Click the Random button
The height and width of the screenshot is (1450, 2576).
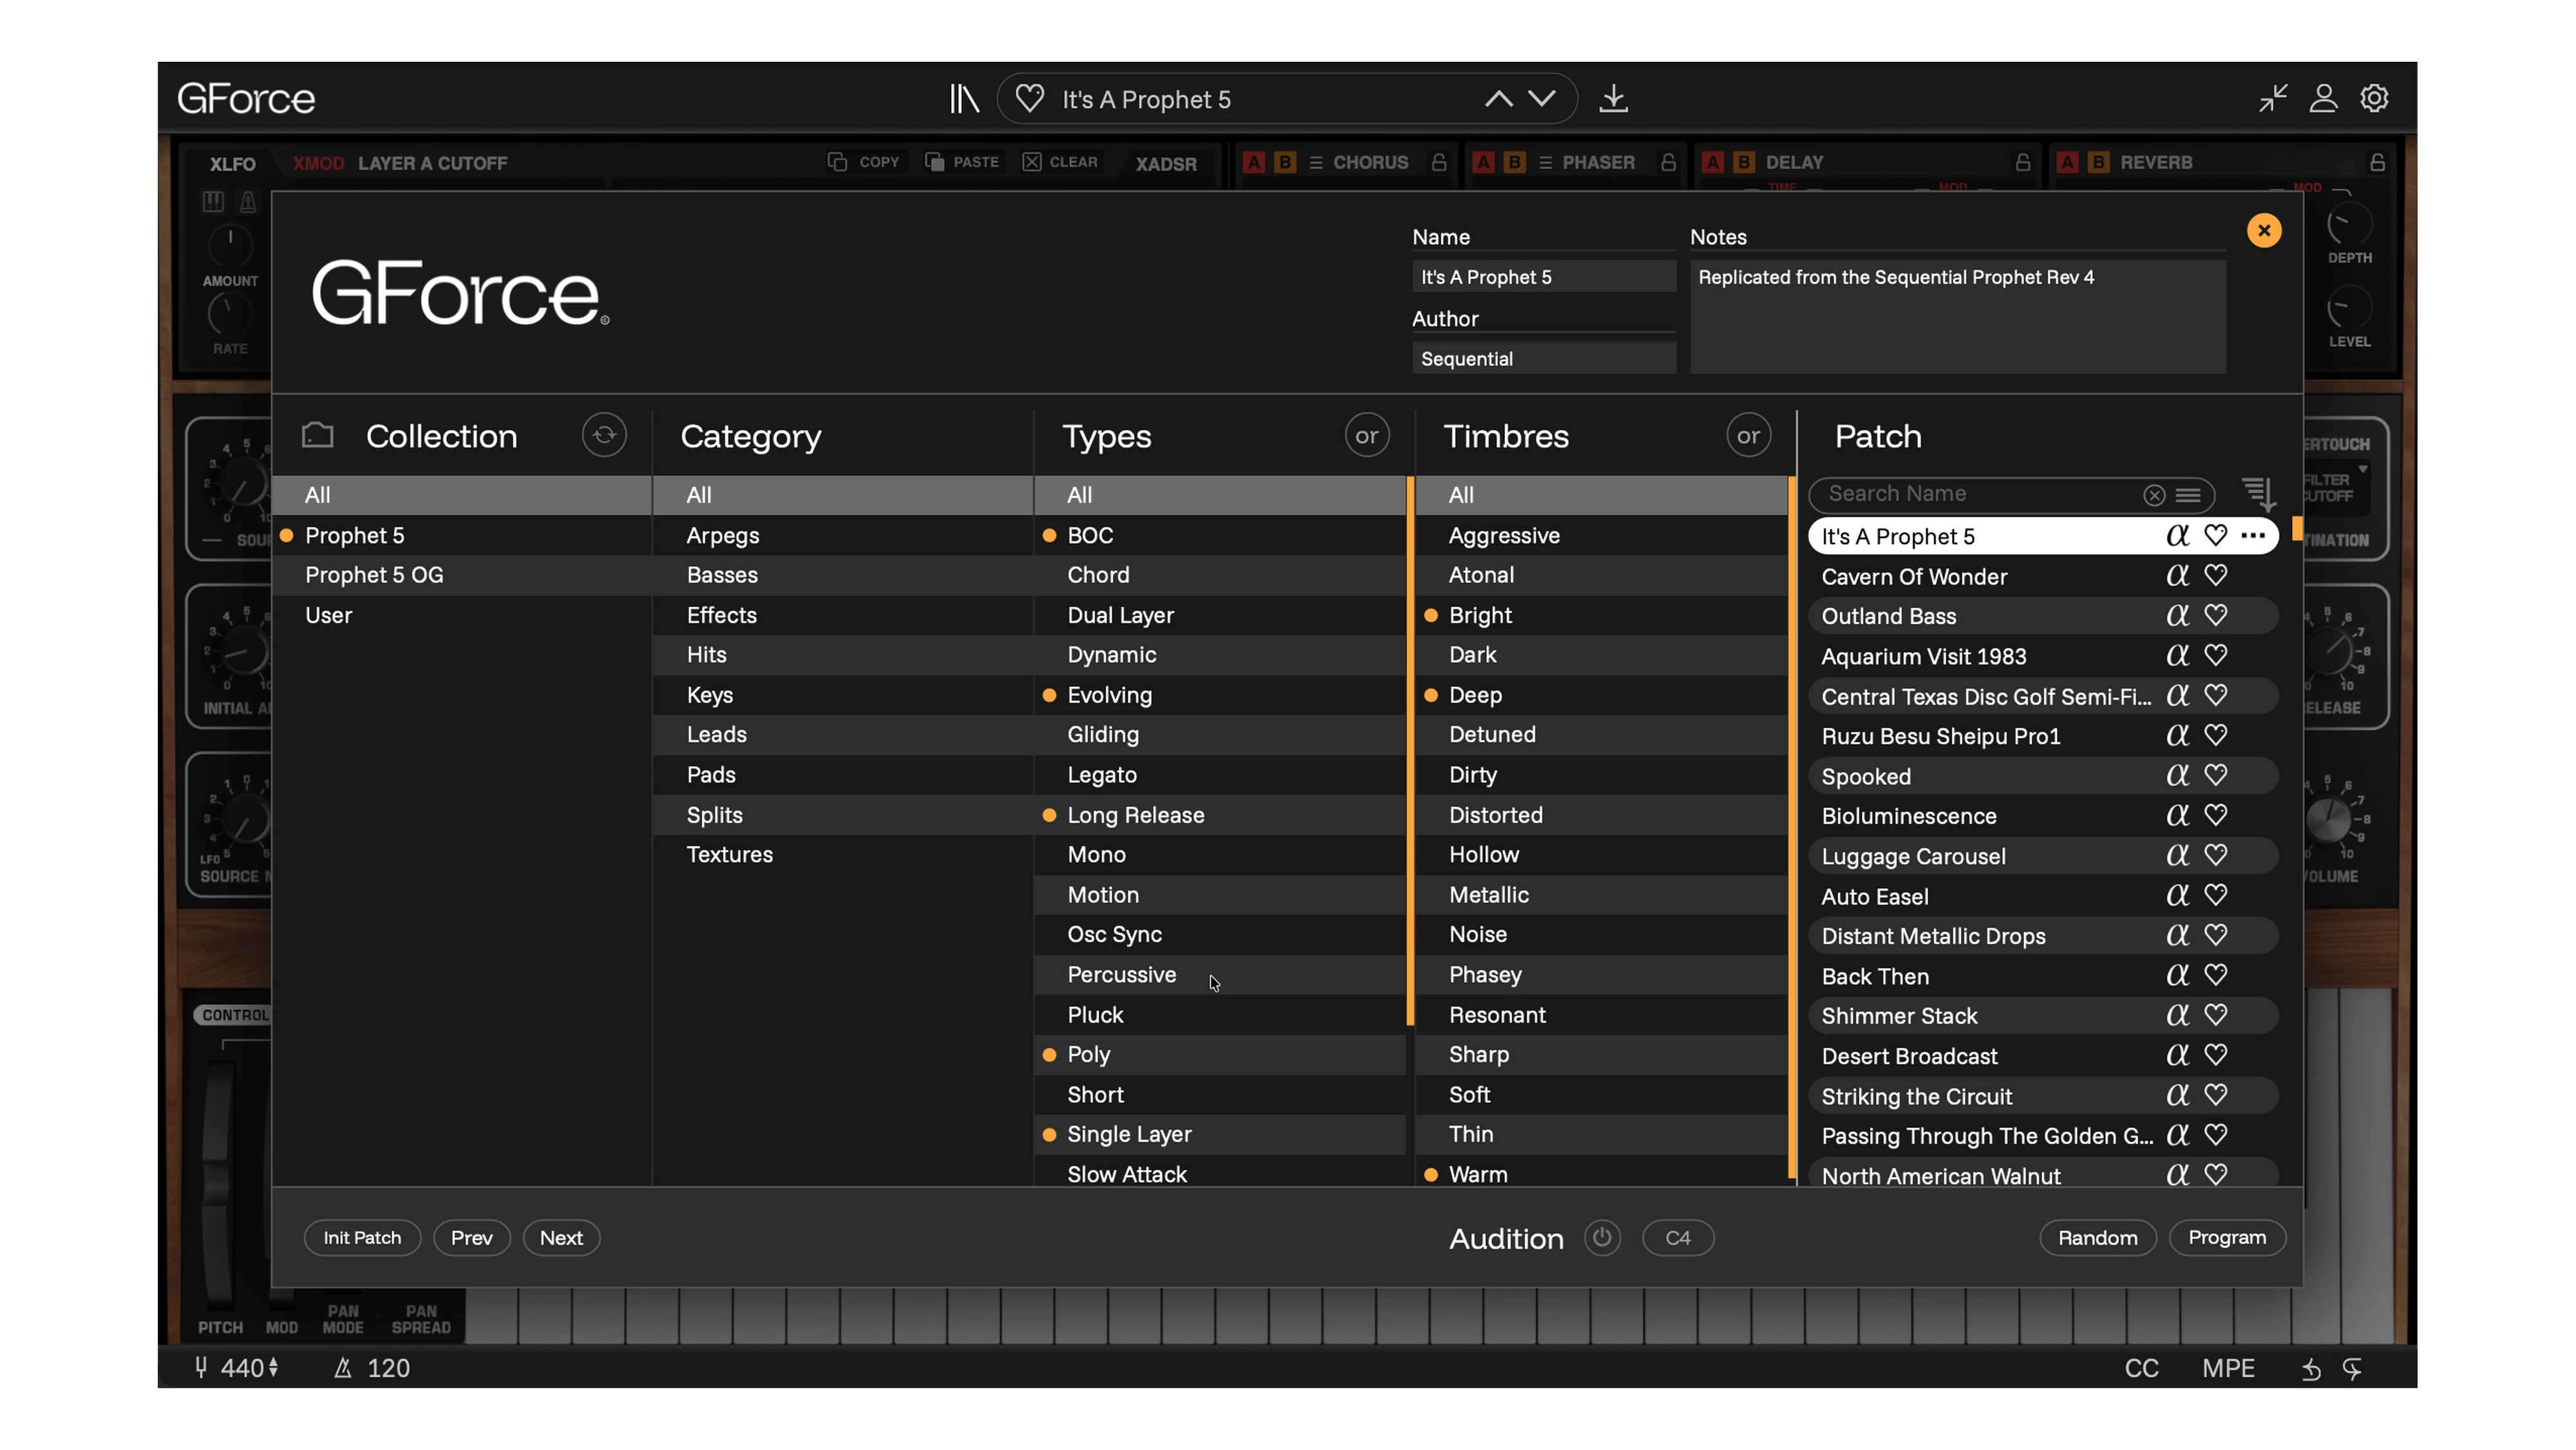[2097, 1238]
